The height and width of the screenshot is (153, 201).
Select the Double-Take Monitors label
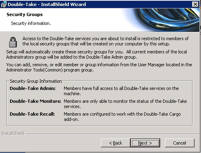tap(35, 101)
